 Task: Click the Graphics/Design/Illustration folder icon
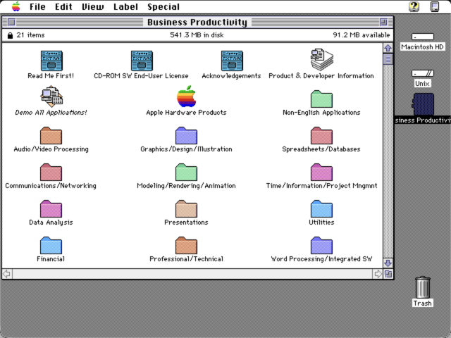pyautogui.click(x=186, y=135)
